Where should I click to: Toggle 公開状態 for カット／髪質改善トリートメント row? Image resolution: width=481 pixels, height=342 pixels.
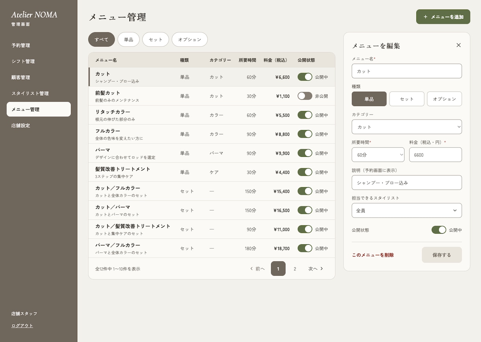tap(305, 229)
